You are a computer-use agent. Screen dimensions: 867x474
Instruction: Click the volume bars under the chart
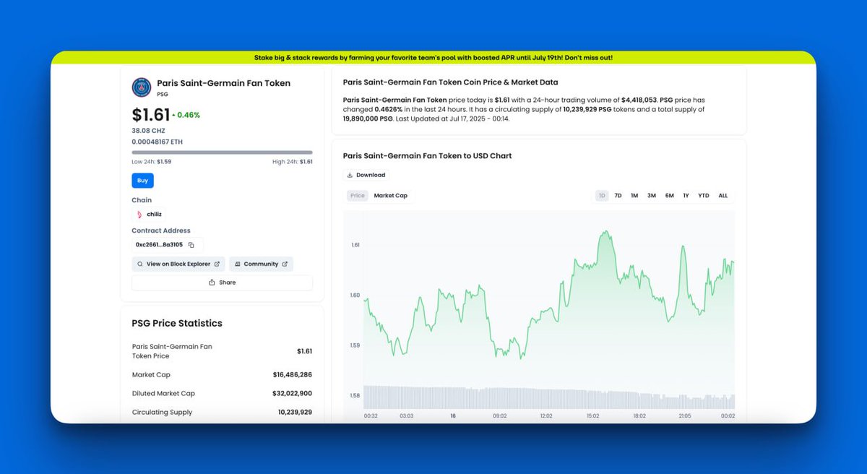pyautogui.click(x=549, y=397)
